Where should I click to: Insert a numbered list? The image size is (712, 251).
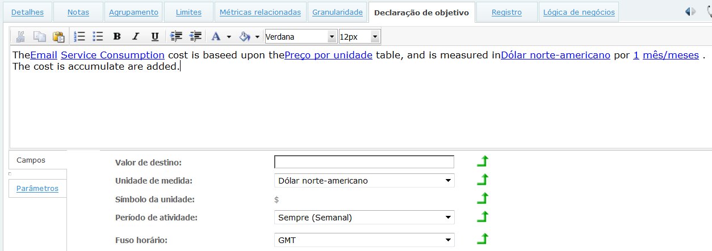(79, 37)
